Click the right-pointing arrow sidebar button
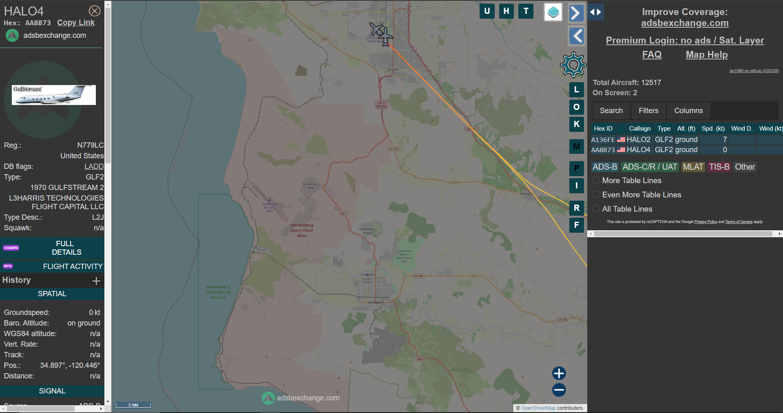783x413 pixels. click(x=576, y=13)
